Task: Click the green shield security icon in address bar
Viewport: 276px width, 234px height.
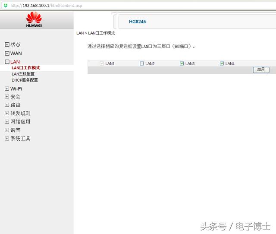Action: pyautogui.click(x=6, y=6)
